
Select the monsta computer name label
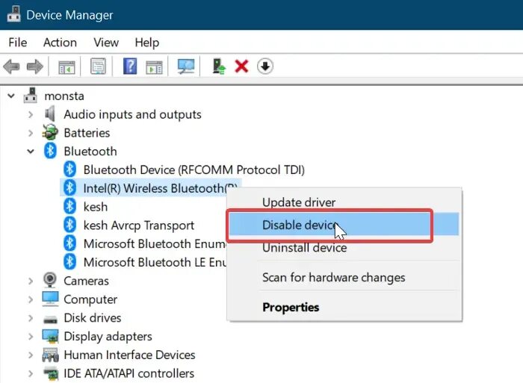click(64, 96)
